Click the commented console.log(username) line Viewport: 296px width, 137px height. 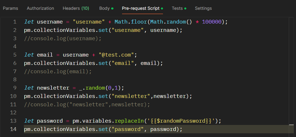tap(63, 38)
